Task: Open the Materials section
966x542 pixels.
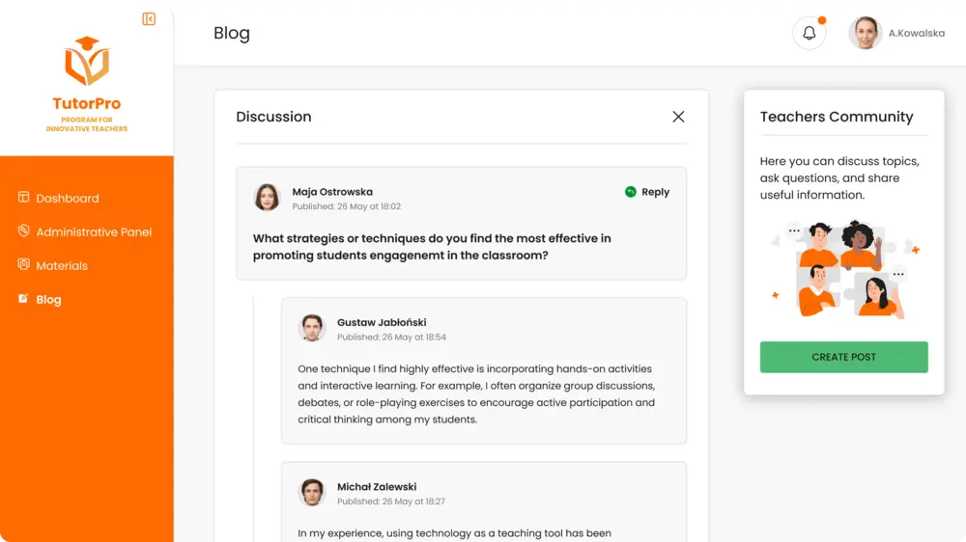Action: 62,266
